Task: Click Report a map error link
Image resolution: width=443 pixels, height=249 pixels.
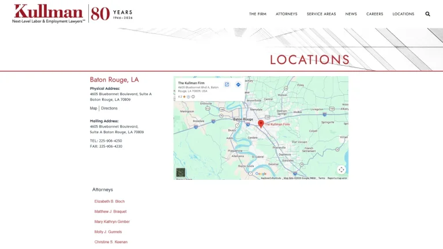Action: point(337,178)
